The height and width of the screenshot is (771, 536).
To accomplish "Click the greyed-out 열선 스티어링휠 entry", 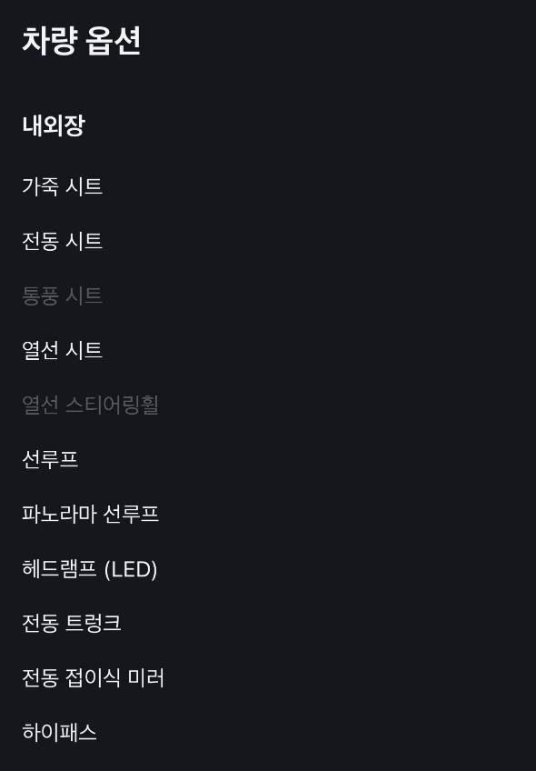I will tap(91, 405).
